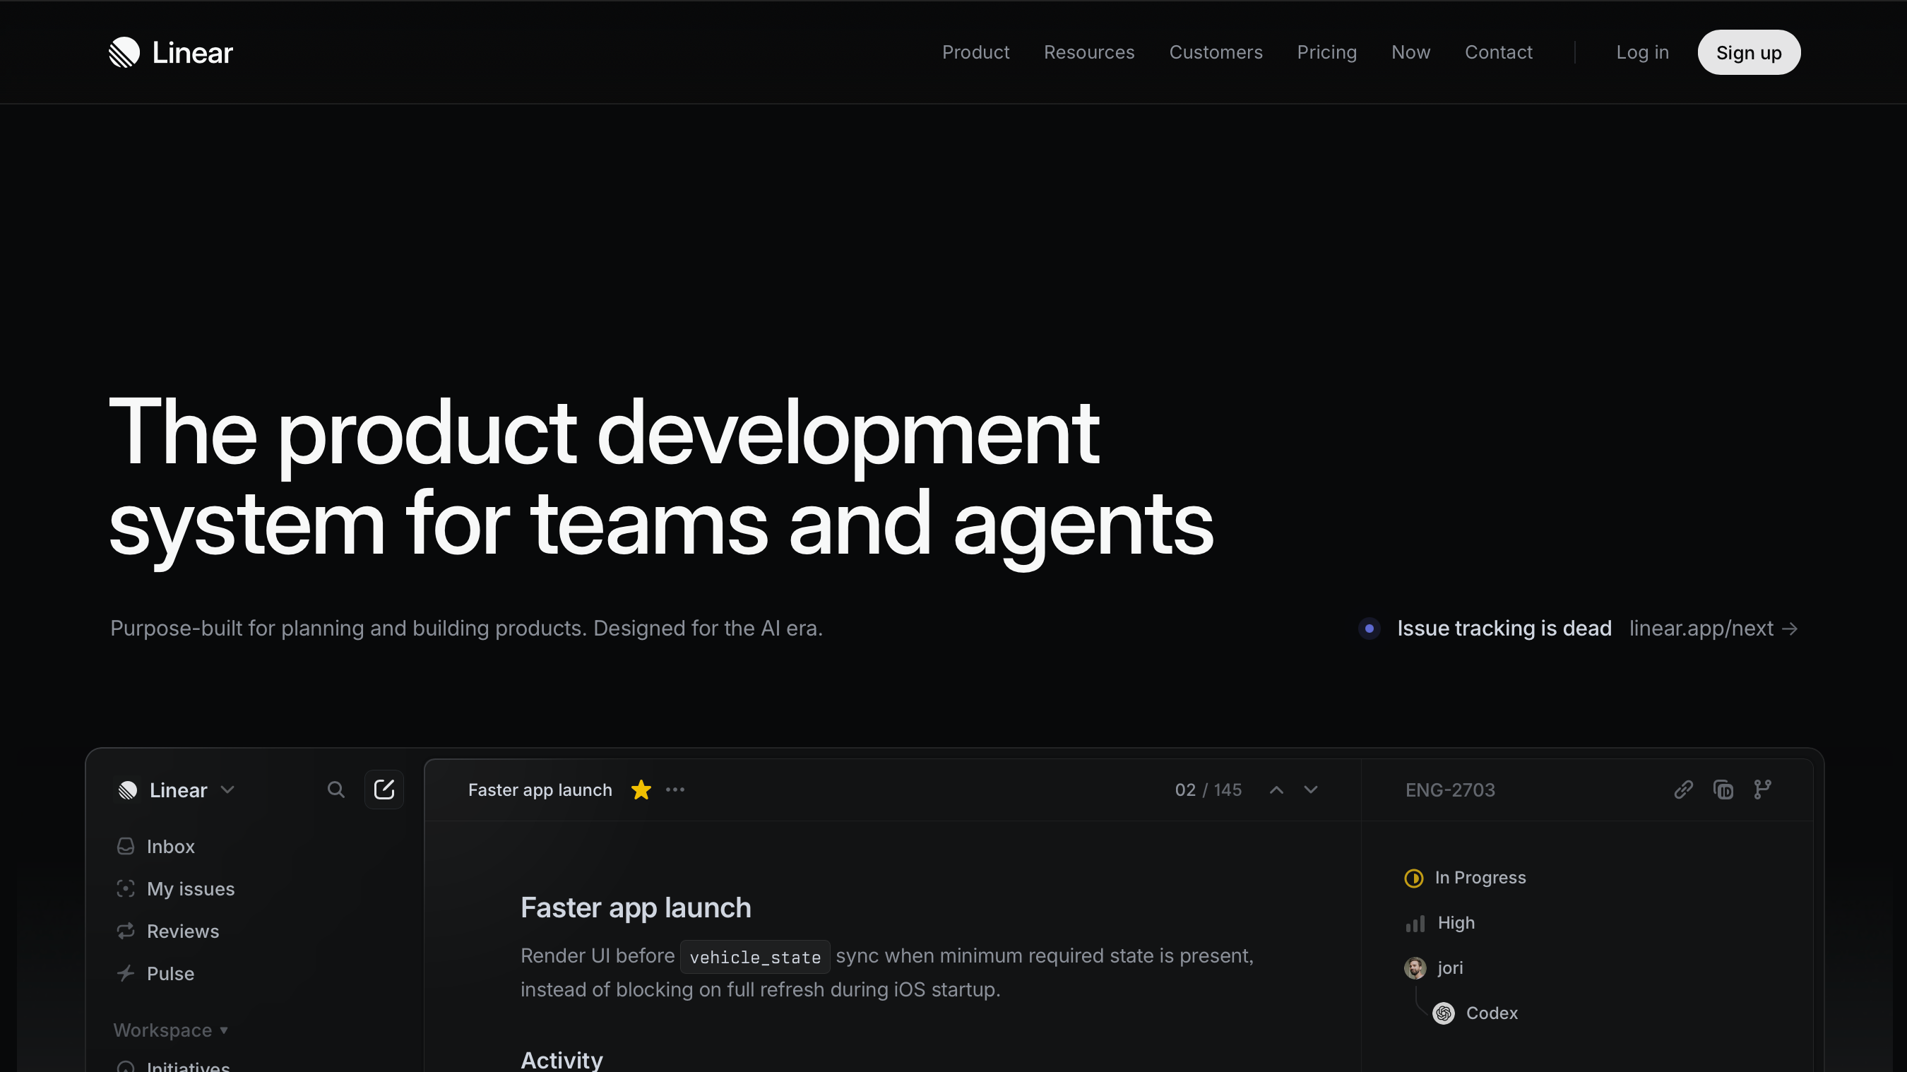The image size is (1907, 1072).
Task: Follow the linear.app/next link
Action: click(x=1702, y=628)
